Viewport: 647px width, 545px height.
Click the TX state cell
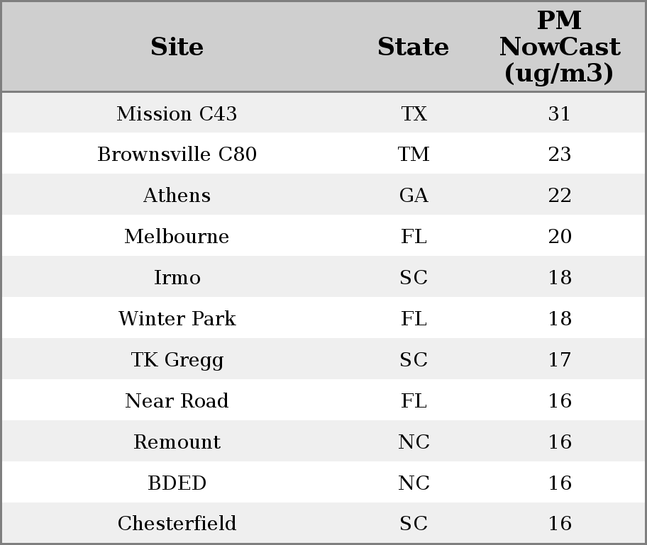point(414,113)
